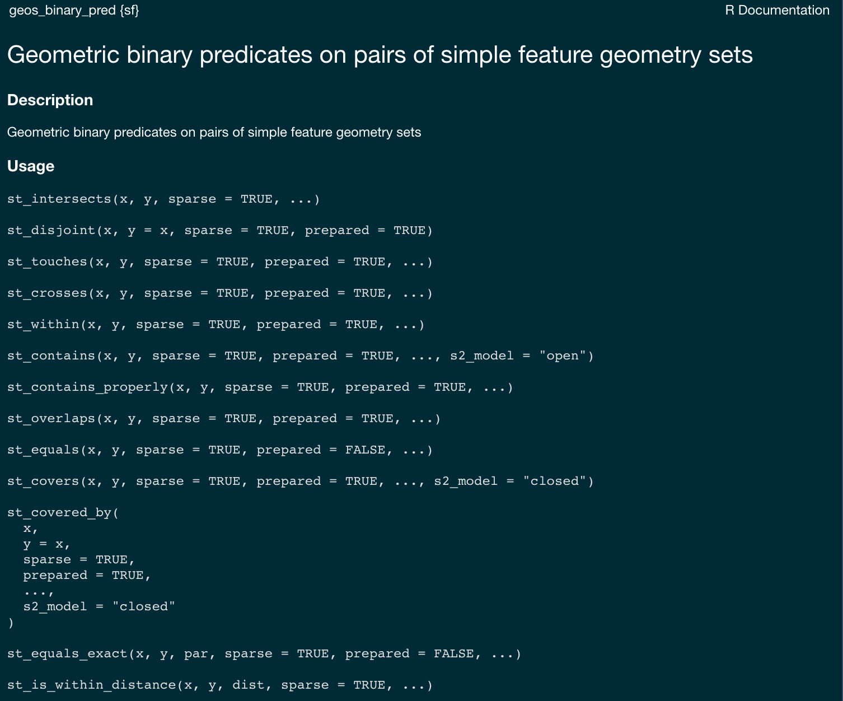Click the st_overlaps usage line
The image size is (843, 701).
[x=224, y=419]
